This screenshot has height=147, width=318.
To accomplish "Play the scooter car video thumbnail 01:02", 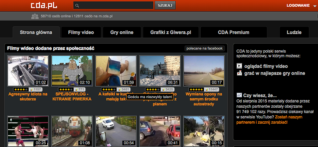I will tap(28, 71).
